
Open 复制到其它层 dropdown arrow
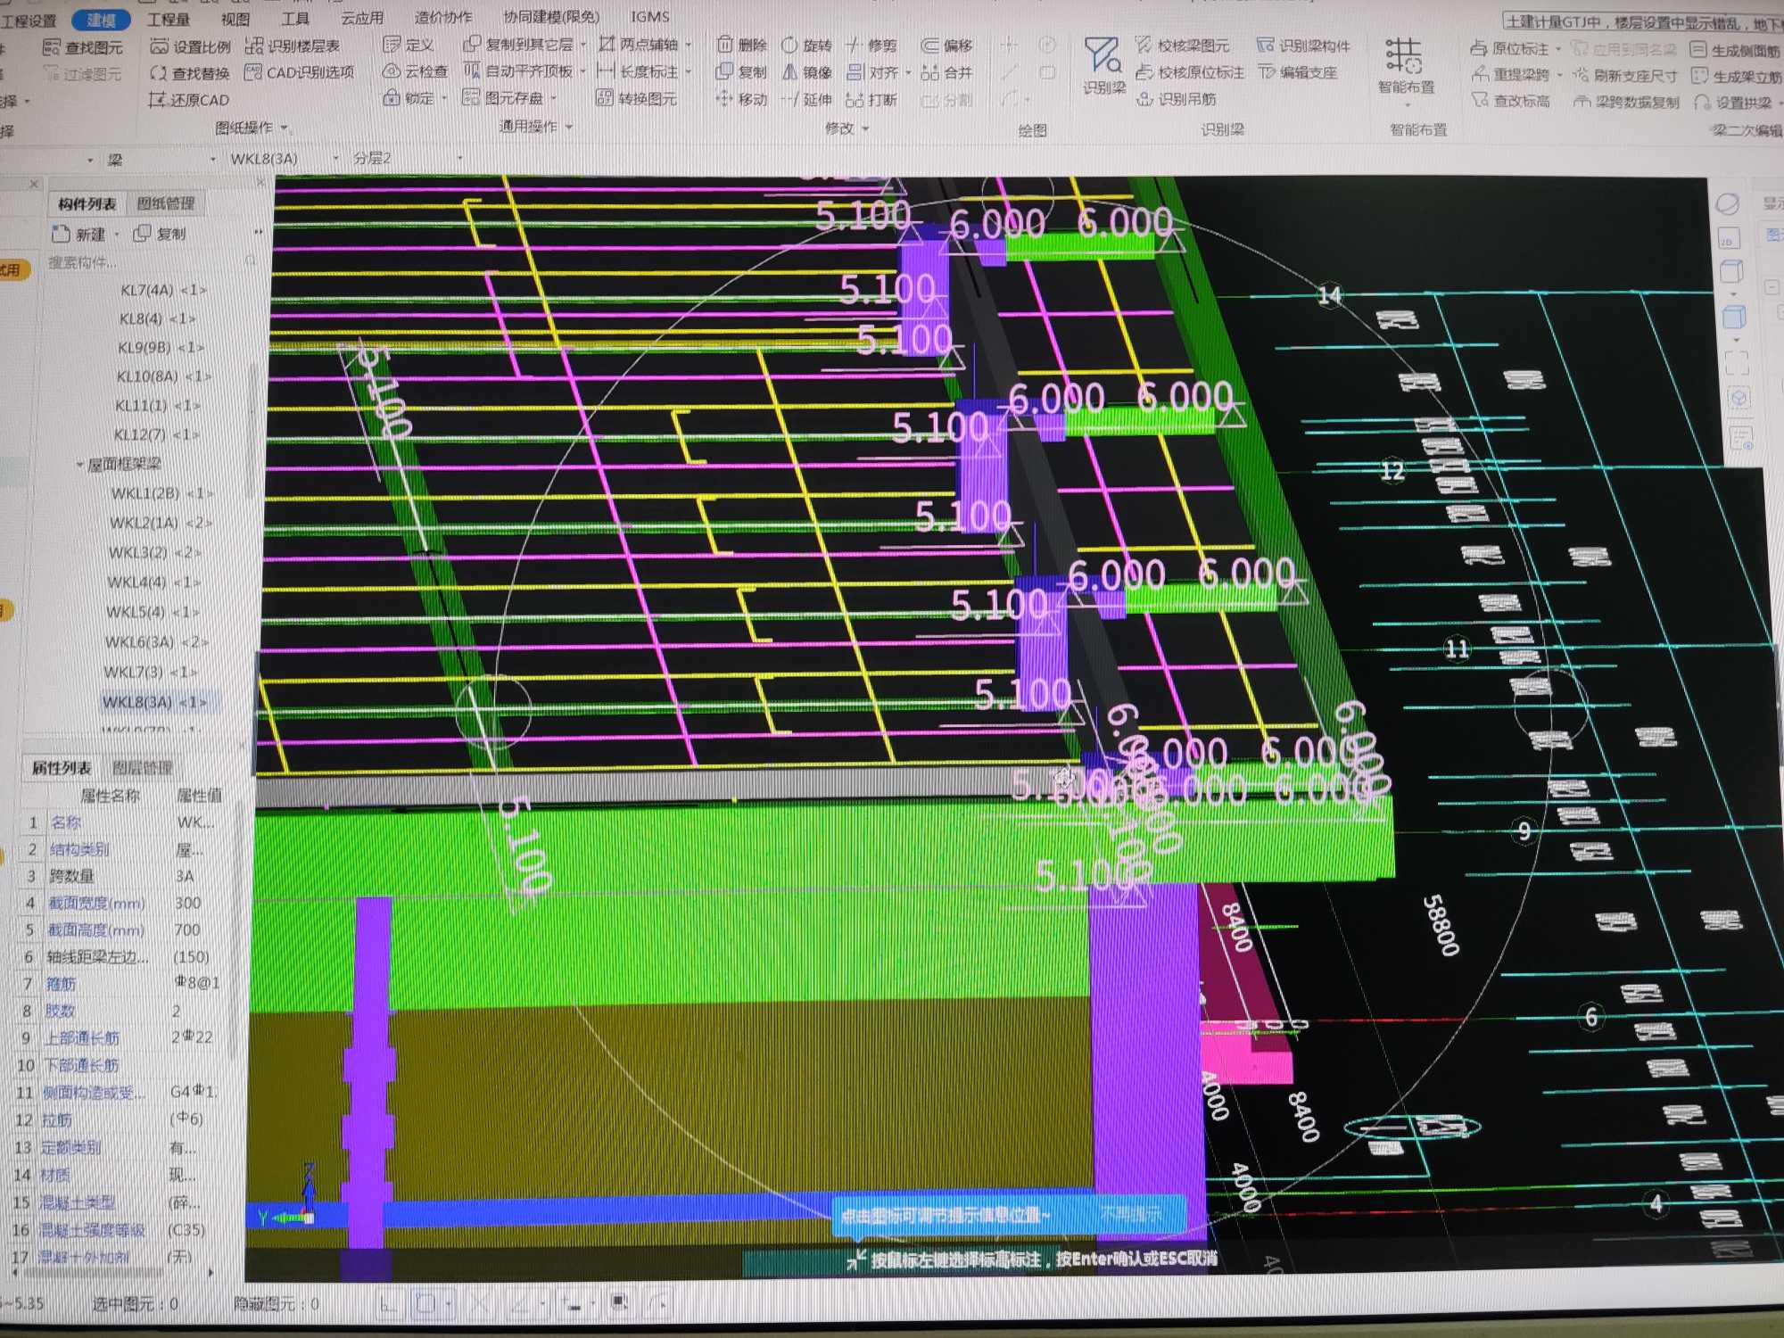click(x=583, y=44)
